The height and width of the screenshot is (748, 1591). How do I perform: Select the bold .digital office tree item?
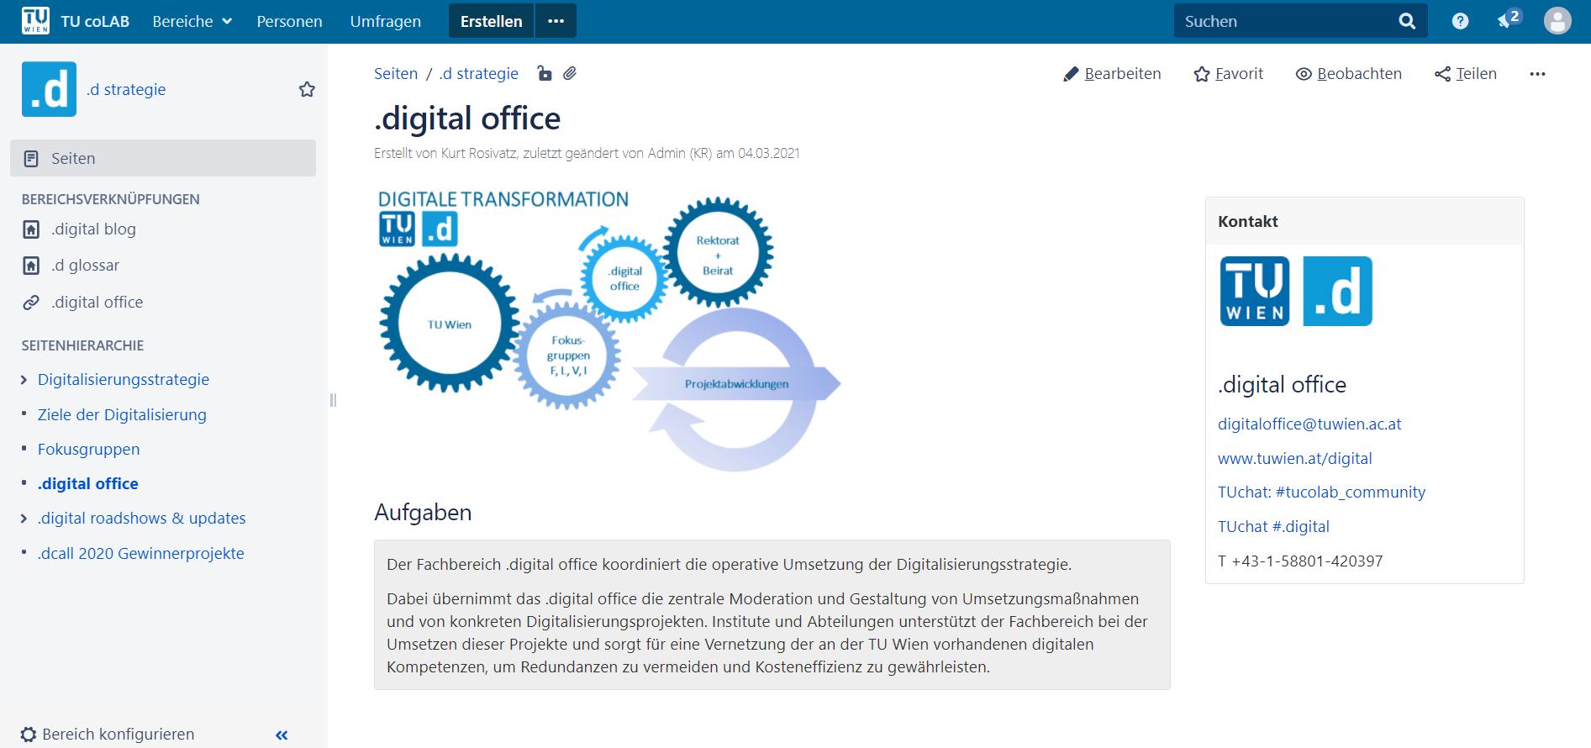(x=87, y=483)
